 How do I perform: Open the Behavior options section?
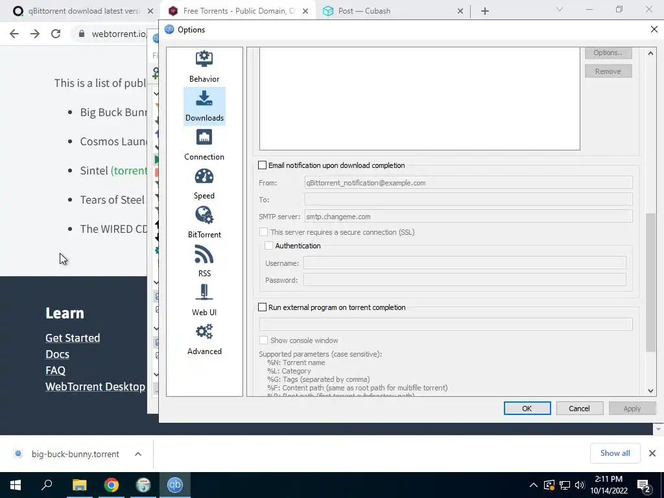click(204, 67)
